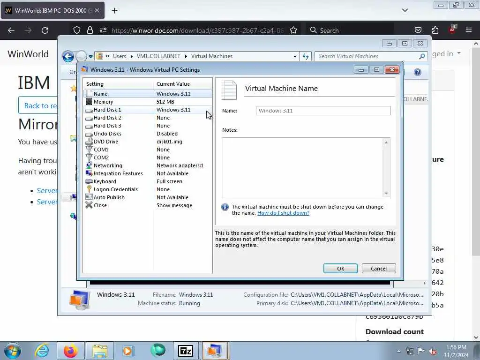The width and height of the screenshot is (480, 360).
Task: Click the Auto Publish icon
Action: point(89,197)
